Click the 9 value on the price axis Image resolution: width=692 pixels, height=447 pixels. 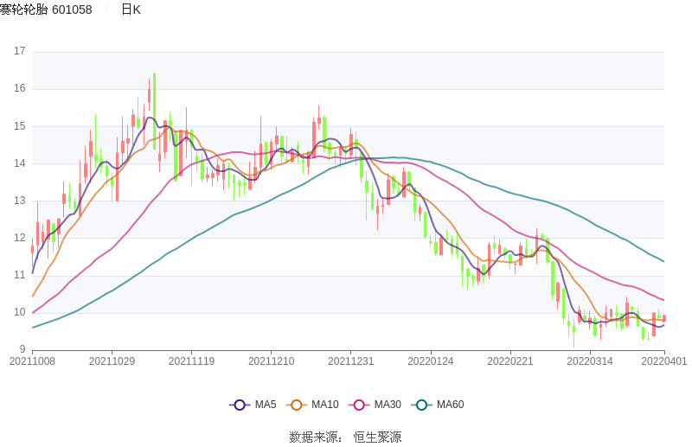coord(22,349)
